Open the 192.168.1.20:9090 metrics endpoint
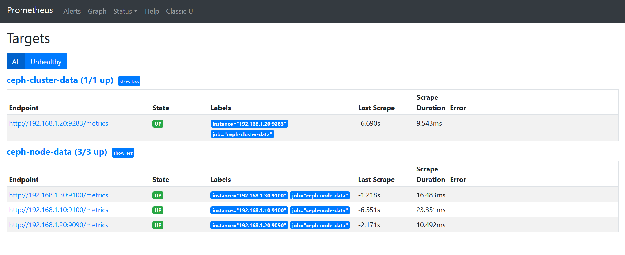This screenshot has height=255, width=625. [x=58, y=225]
